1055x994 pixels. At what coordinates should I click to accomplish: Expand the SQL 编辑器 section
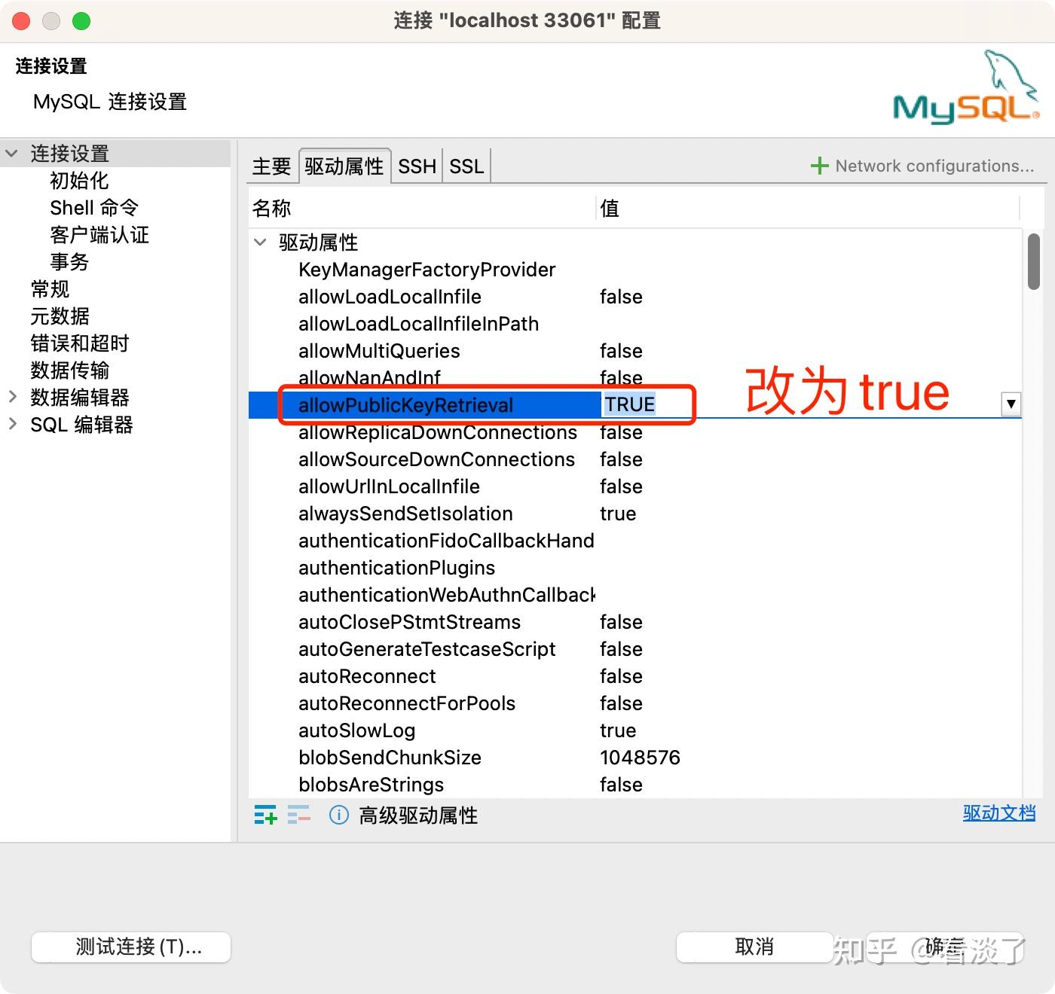click(x=14, y=425)
